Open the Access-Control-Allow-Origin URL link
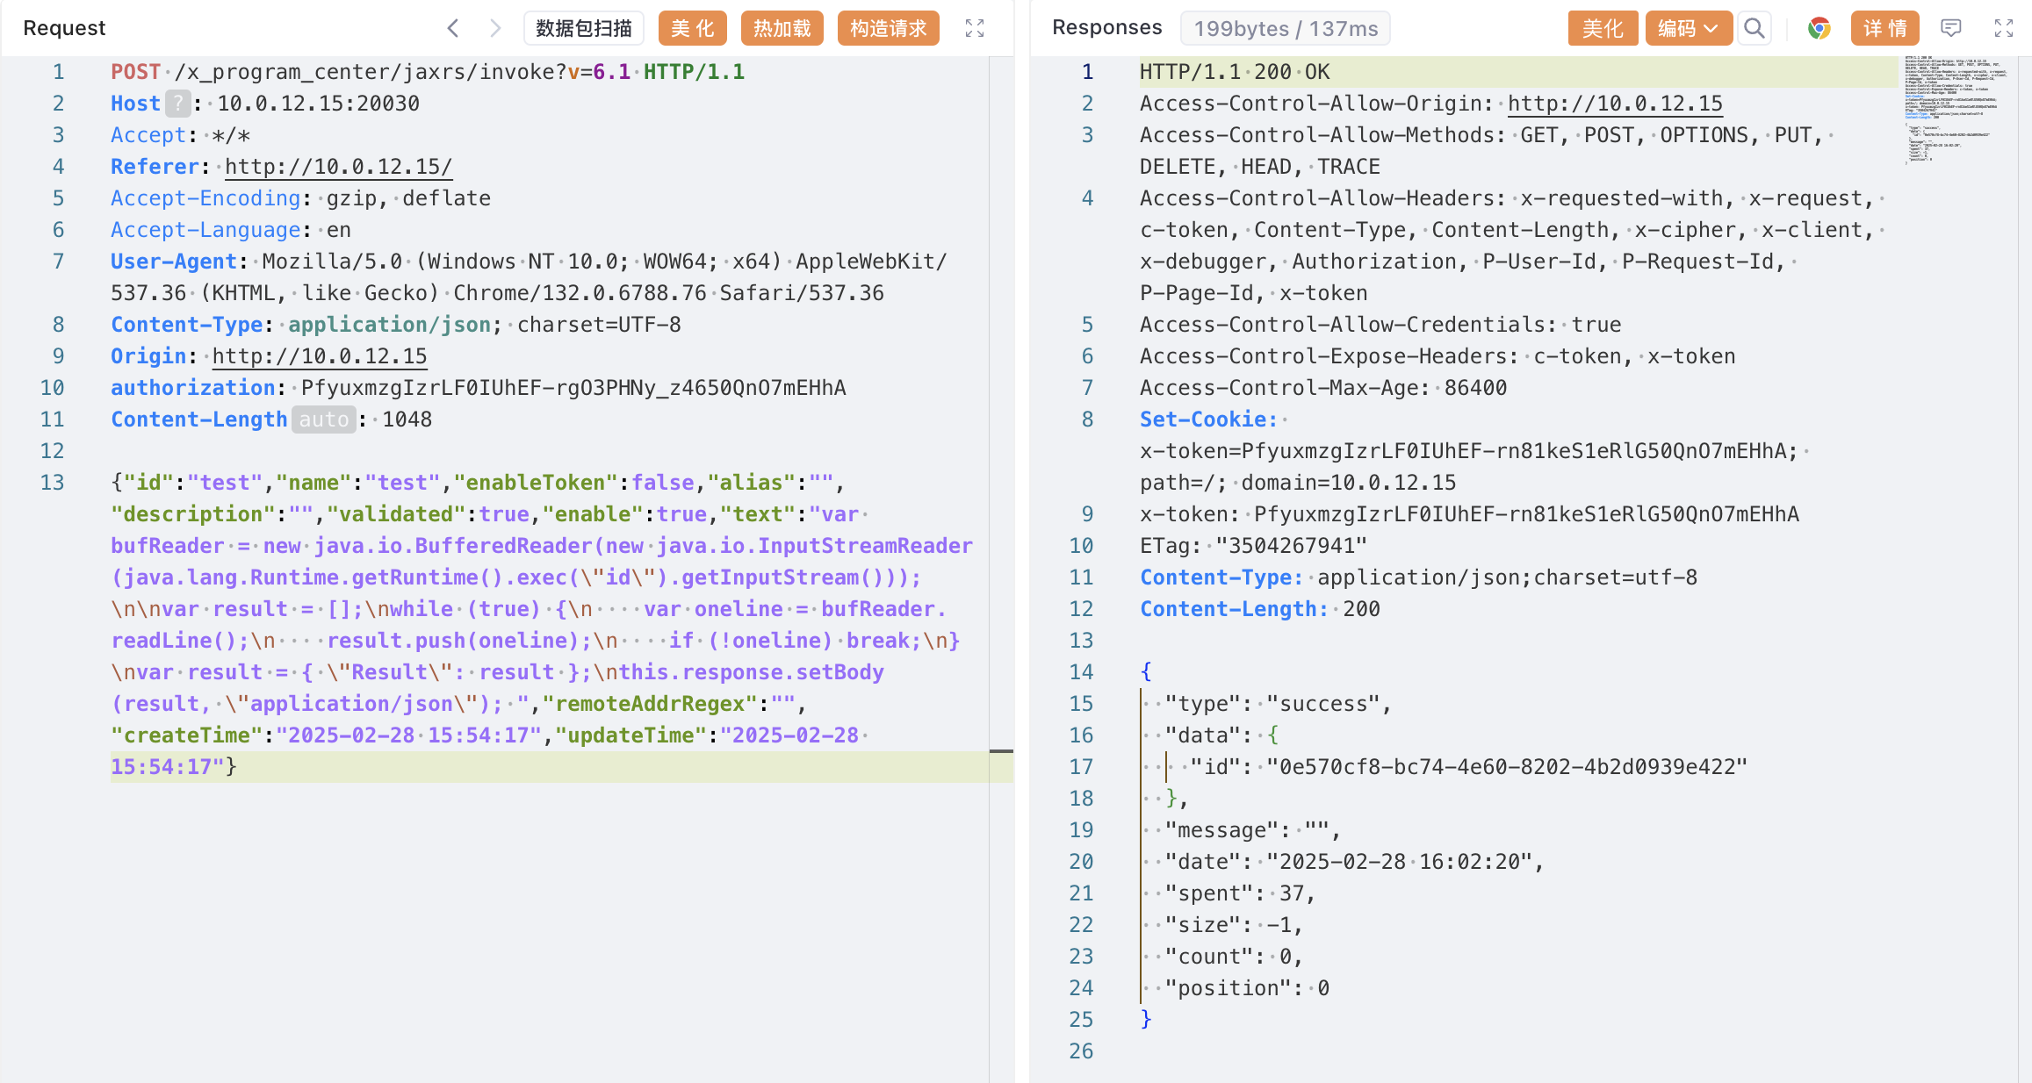Viewport: 2032px width, 1083px height. pyautogui.click(x=1615, y=104)
